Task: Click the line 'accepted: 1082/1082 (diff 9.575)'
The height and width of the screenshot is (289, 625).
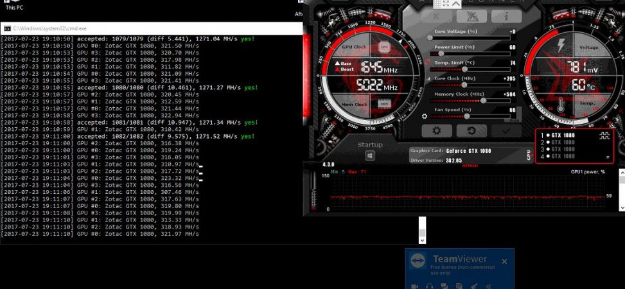Action: (x=128, y=136)
